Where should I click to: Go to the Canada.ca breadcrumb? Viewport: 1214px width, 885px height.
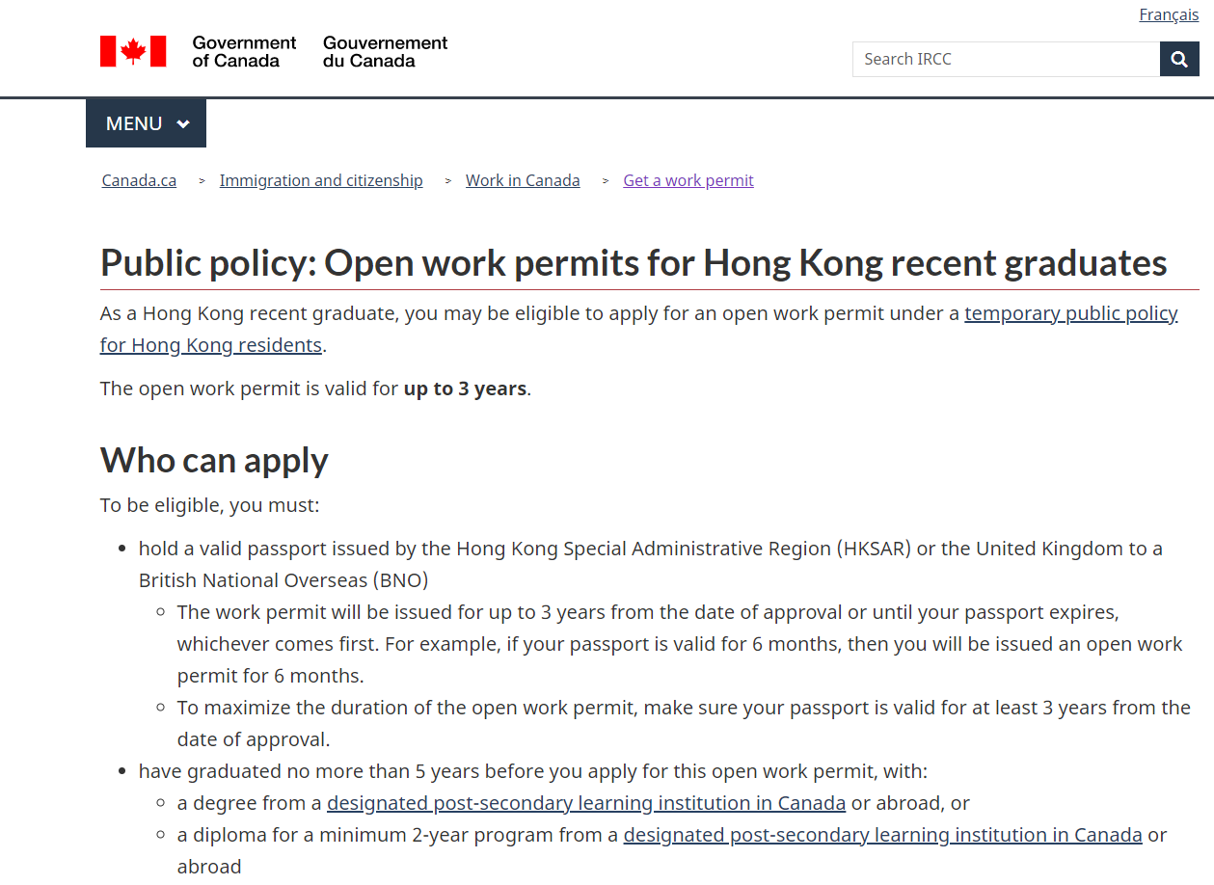click(139, 180)
